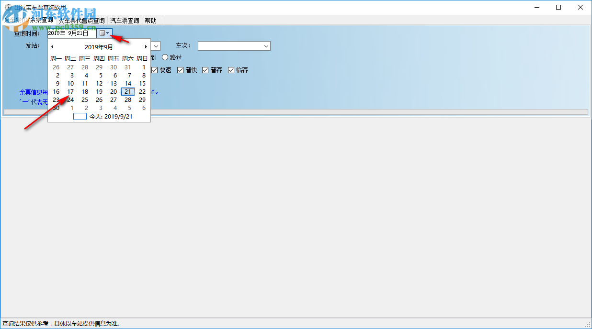
Task: Disable the 快速 checkbox
Action: pos(154,69)
